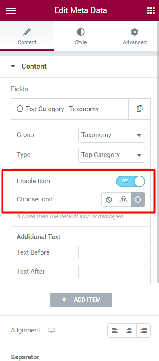Select the none icon option
This screenshot has height=361, width=159.
click(x=109, y=200)
